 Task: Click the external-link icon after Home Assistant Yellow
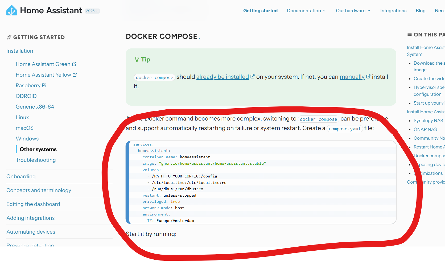[x=75, y=75]
